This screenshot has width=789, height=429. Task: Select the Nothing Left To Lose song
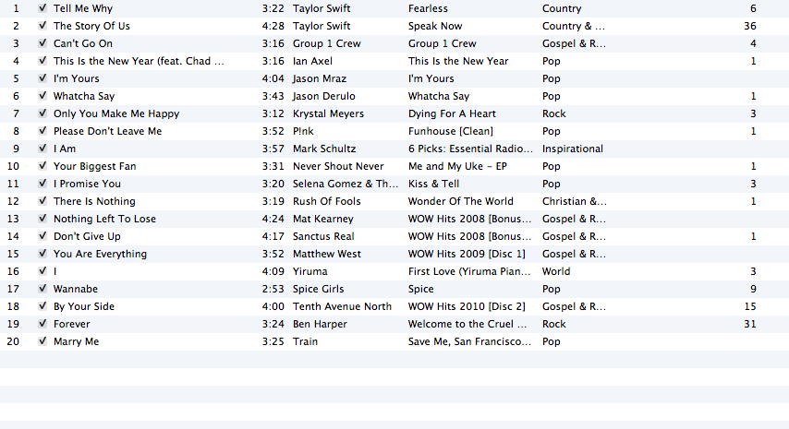coord(394,219)
